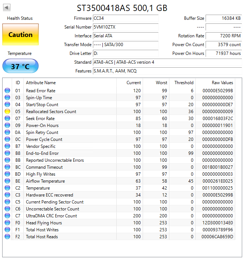
Task: Click the Features S.M.A.R.T., AAM, NCQ field
Action: click(x=167, y=71)
